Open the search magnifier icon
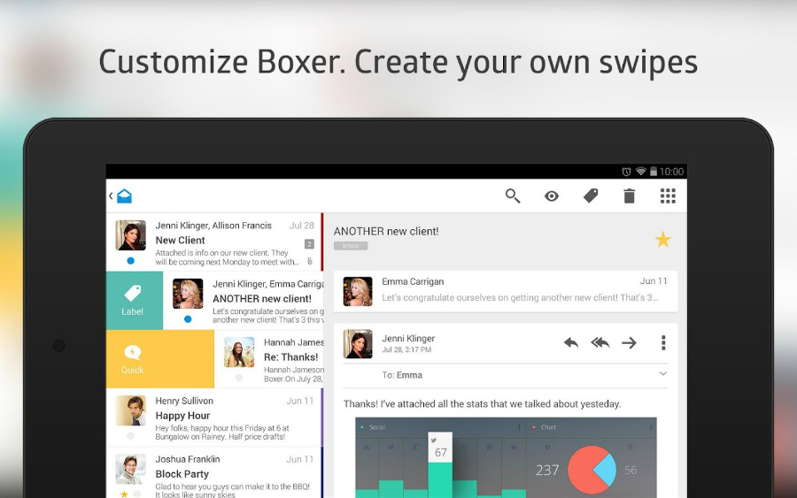797x498 pixels. click(x=513, y=196)
